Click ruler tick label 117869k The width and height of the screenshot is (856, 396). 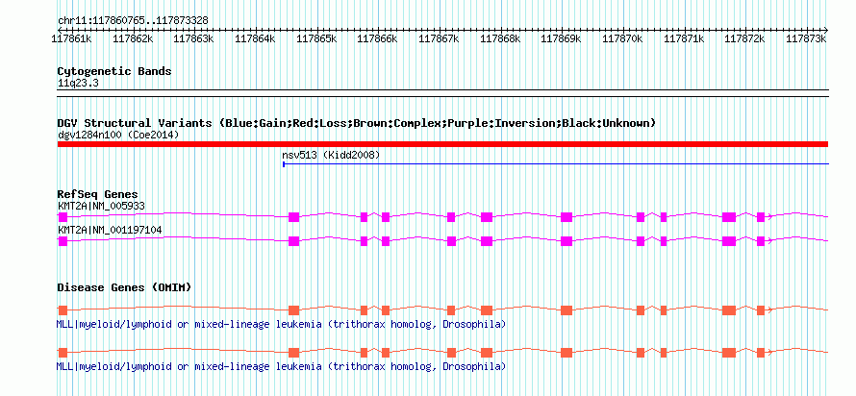561,38
